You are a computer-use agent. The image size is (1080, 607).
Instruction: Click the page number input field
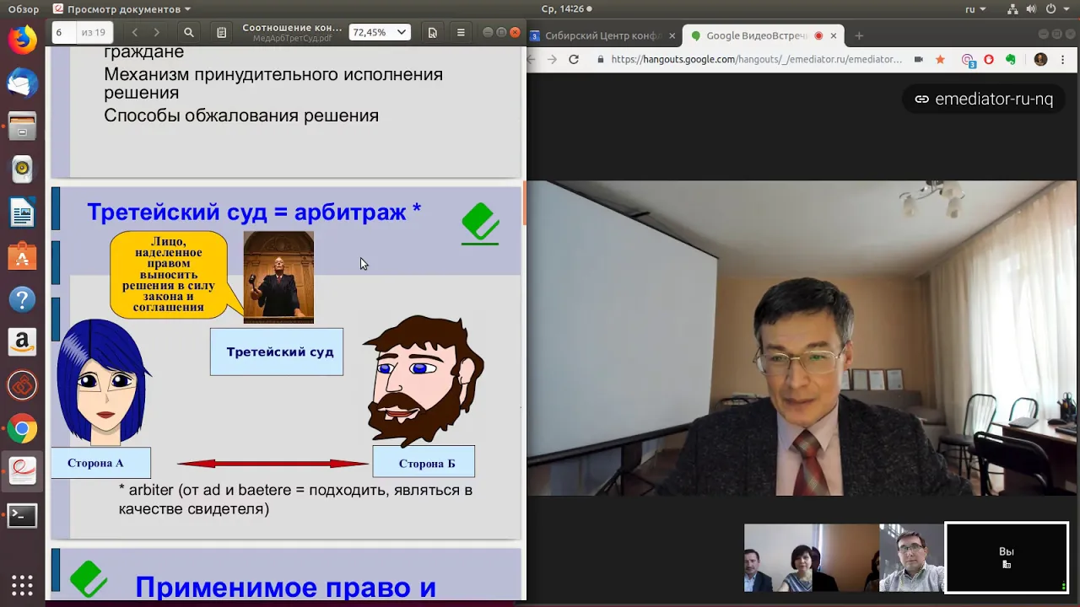click(x=64, y=32)
